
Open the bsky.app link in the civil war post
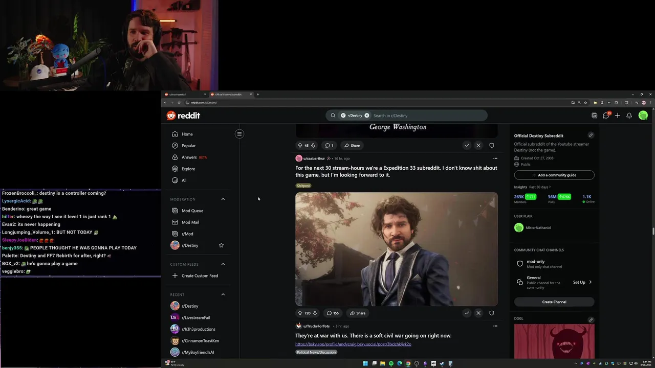point(353,344)
